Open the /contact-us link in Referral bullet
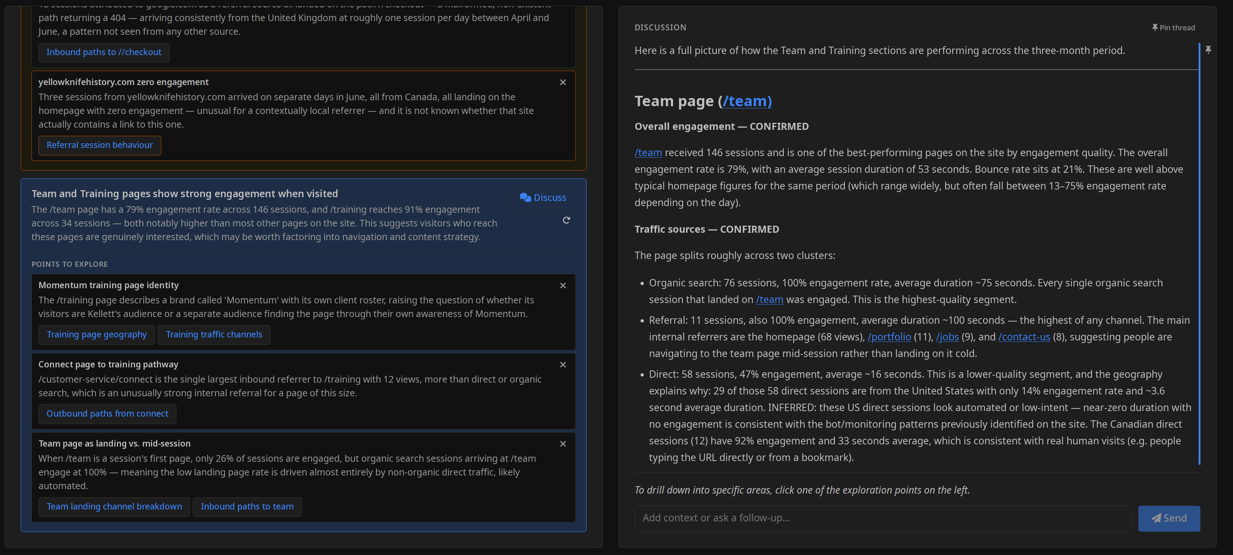This screenshot has width=1233, height=555. [x=1024, y=337]
